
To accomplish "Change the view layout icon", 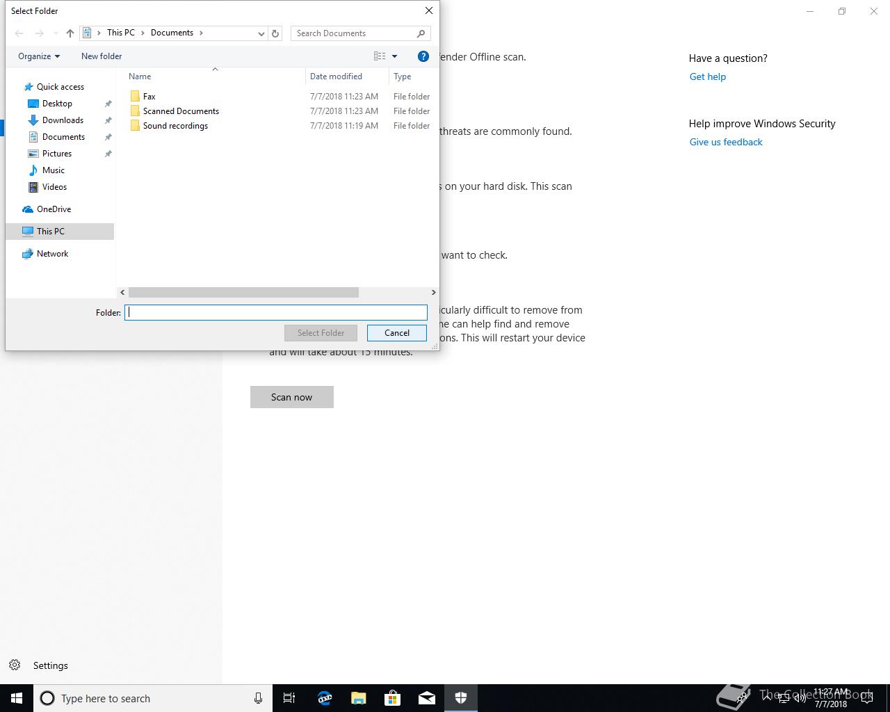I will click(x=380, y=56).
